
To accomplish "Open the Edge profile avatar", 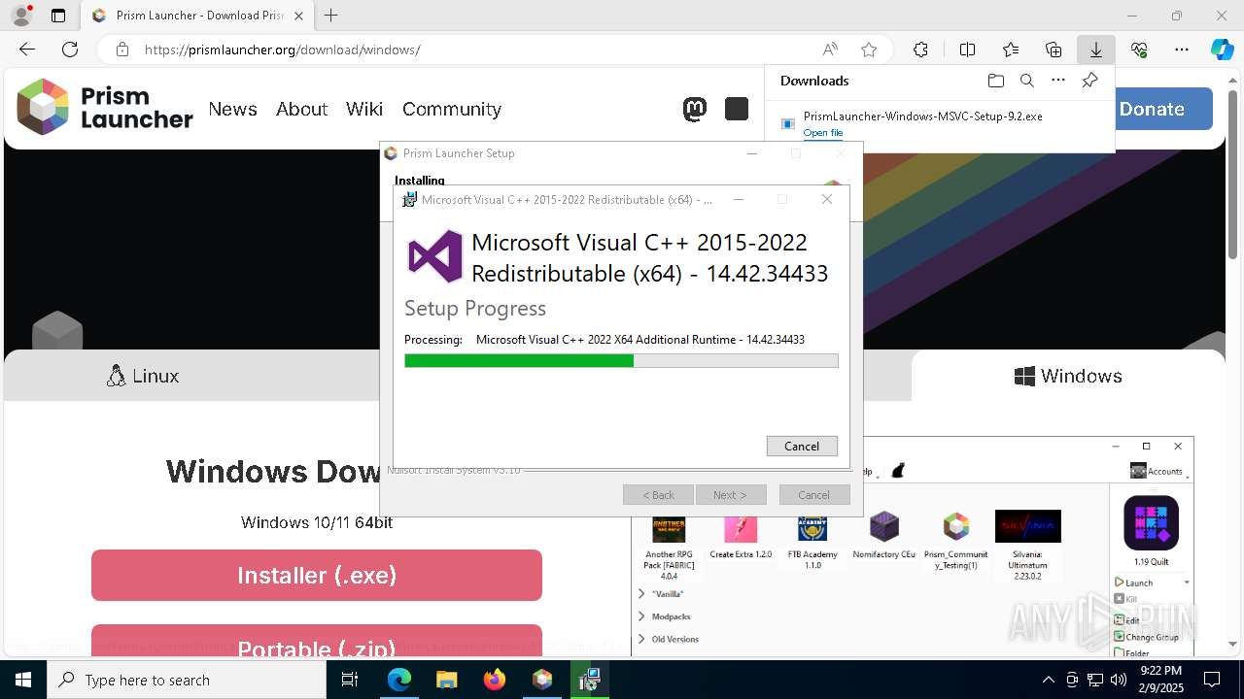I will (20, 16).
